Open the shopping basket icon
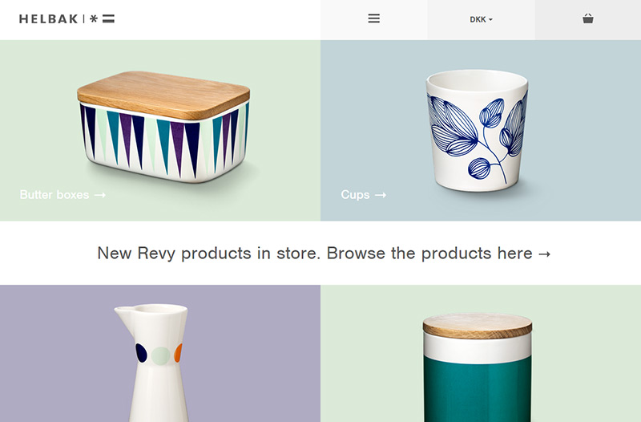This screenshot has width=641, height=422. (588, 18)
